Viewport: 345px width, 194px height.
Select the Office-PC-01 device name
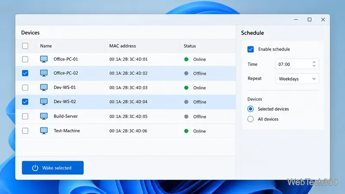click(66, 59)
